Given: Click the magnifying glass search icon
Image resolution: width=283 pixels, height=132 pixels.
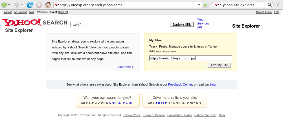Looking at the screenshot, I should tap(270, 5).
